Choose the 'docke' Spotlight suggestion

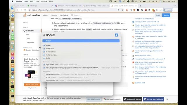pos(81,58)
